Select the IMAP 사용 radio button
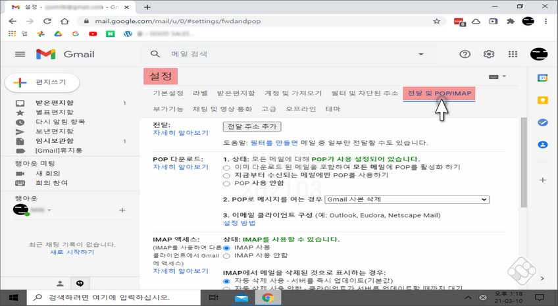 pyautogui.click(x=226, y=248)
